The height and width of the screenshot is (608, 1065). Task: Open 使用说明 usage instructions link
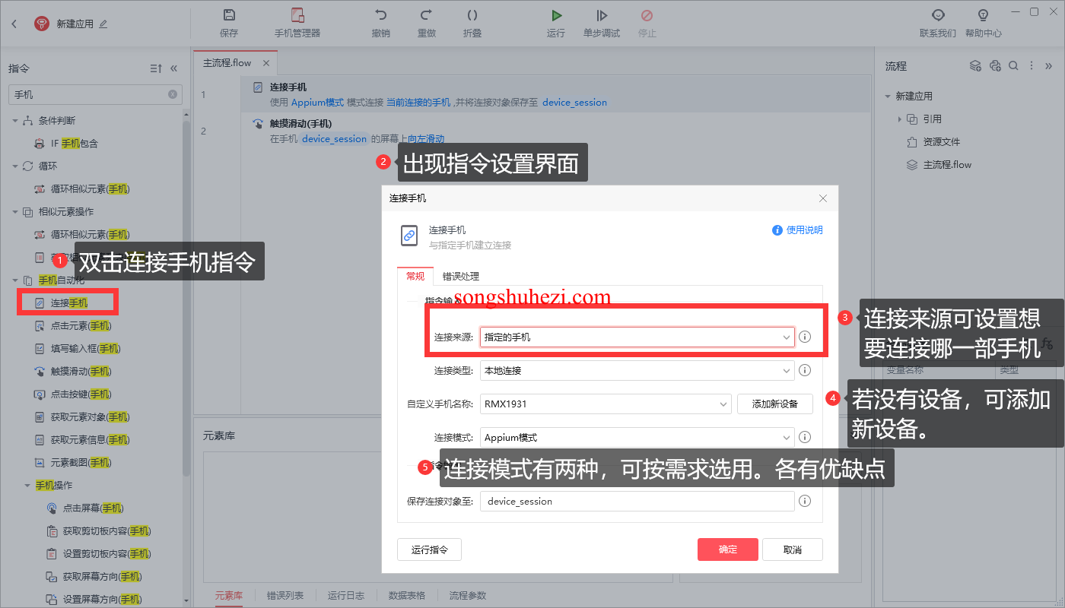(797, 230)
